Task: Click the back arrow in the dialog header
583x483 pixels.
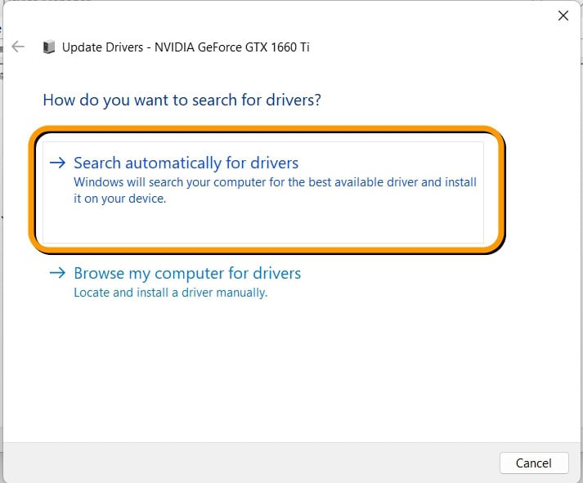Action: (18, 47)
